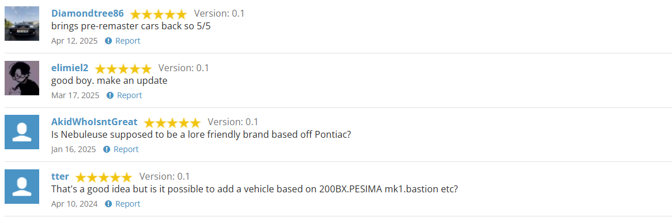Click the five-star rating beside AkidWhoIsntGreat

tap(172, 123)
